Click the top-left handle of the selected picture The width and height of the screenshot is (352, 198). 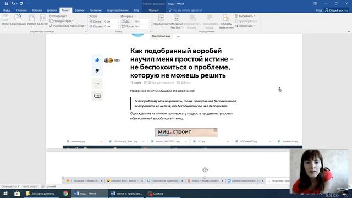(x=63, y=178)
